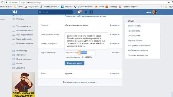
Task: Open the Рассылки bookmark
Action: (67, 7)
